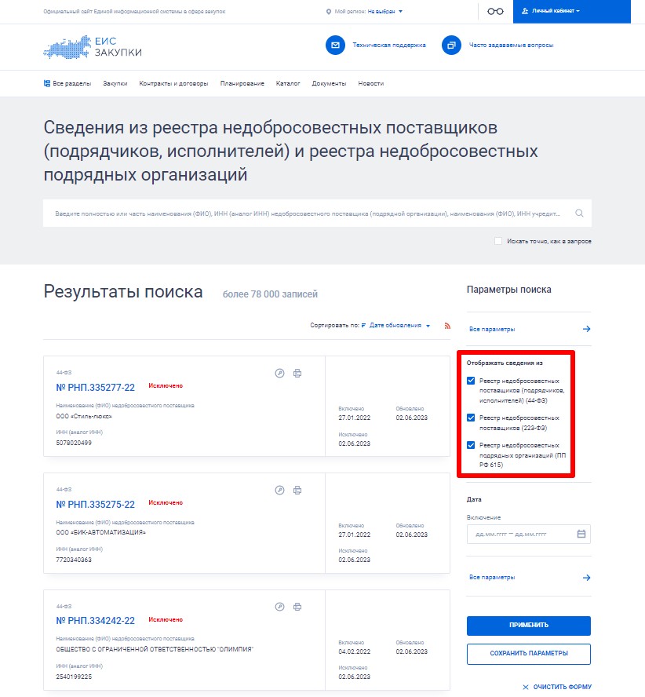
Task: Toggle Искать точно, как в запросе checkbox
Action: [498, 241]
